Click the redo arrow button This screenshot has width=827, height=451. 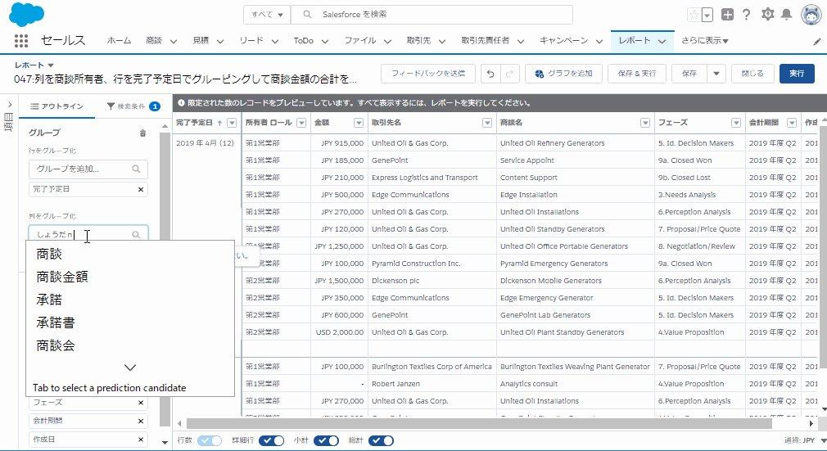(x=509, y=74)
